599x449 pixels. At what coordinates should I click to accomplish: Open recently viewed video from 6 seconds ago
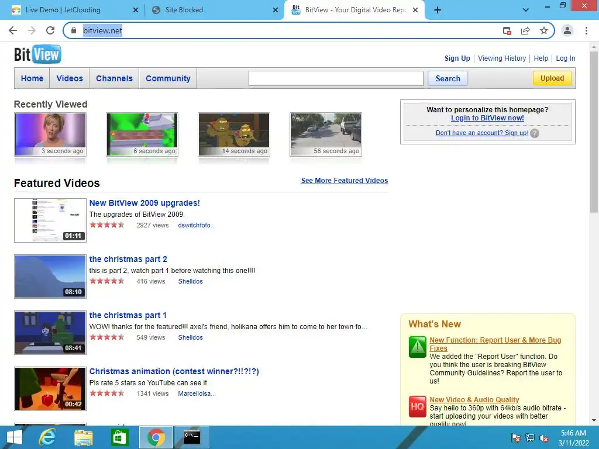(142, 134)
